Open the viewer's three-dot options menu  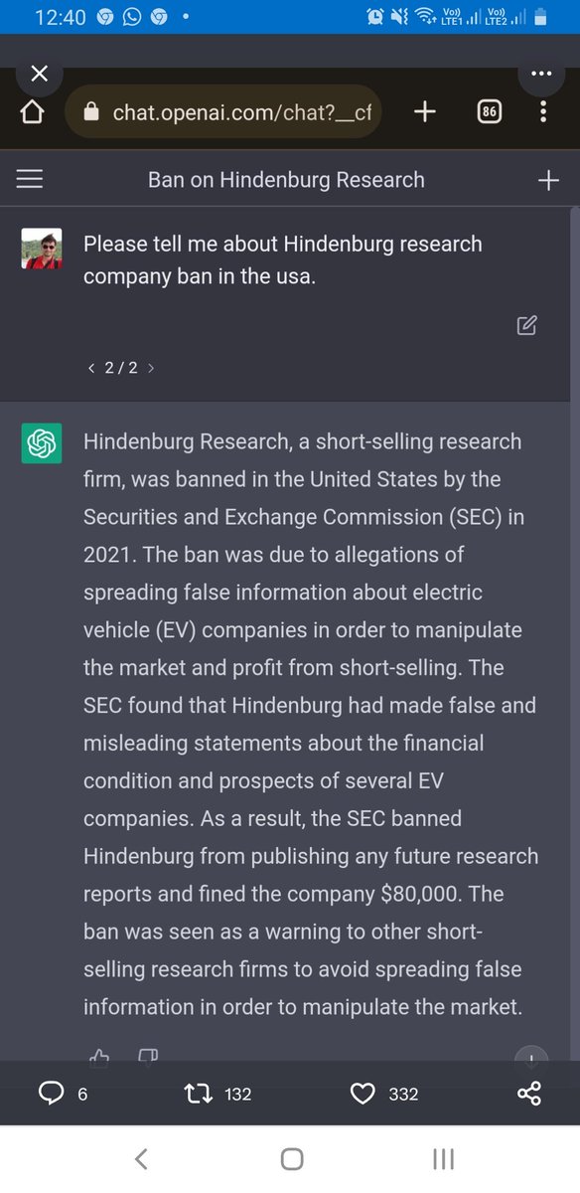pos(541,74)
